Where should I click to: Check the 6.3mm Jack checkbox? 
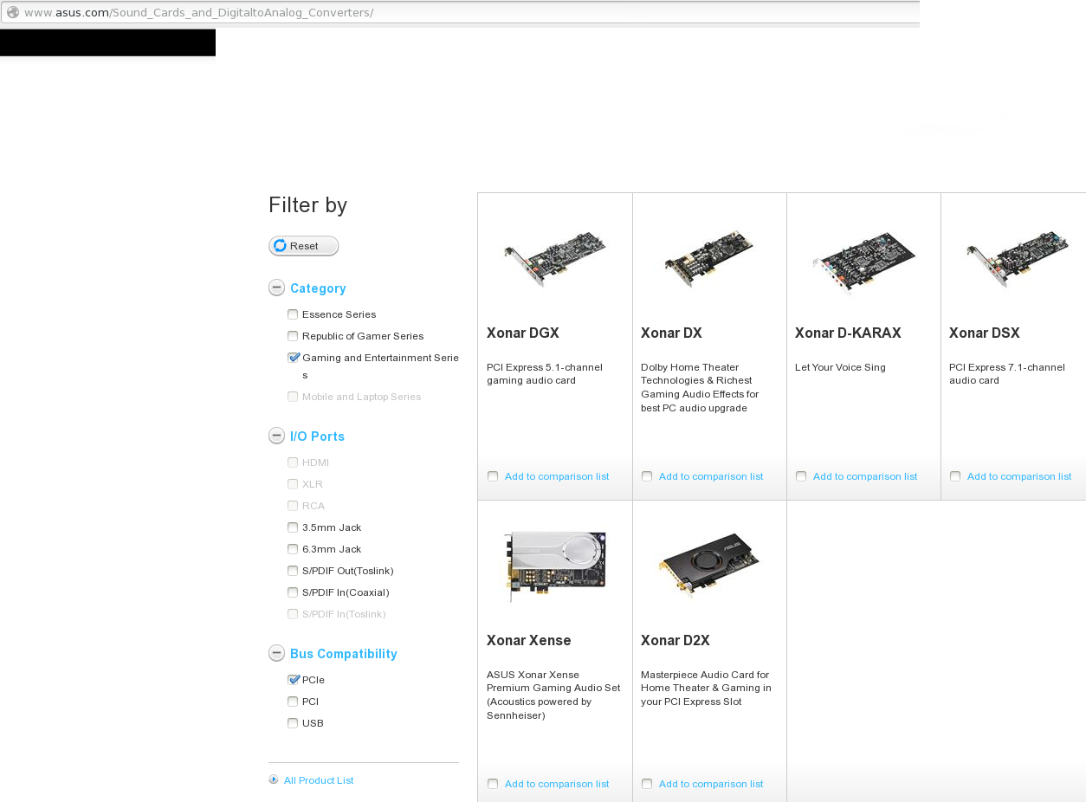click(x=293, y=549)
